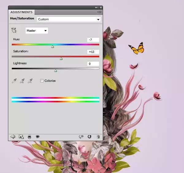
Task: Clip adjustment to layer below icon
Action: (29, 137)
